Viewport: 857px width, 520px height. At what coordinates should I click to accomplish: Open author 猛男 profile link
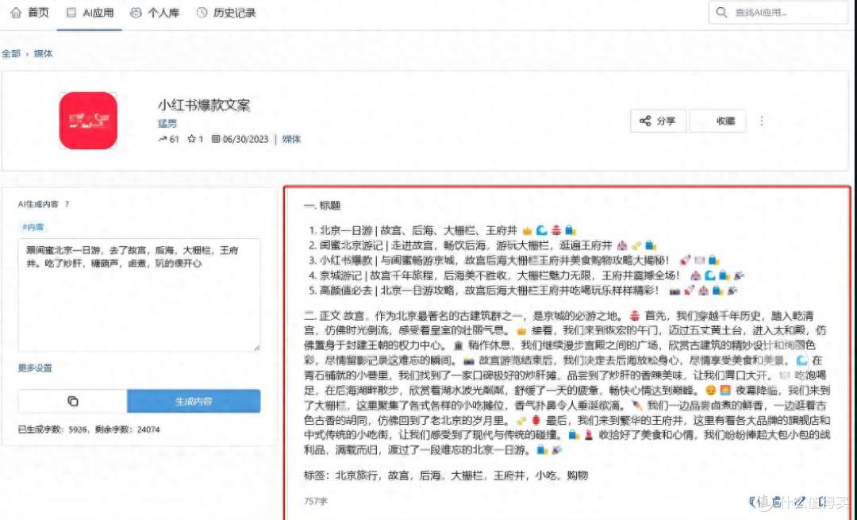(x=167, y=124)
